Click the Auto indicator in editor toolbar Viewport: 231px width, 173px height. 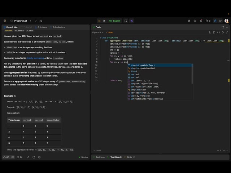click(110, 32)
